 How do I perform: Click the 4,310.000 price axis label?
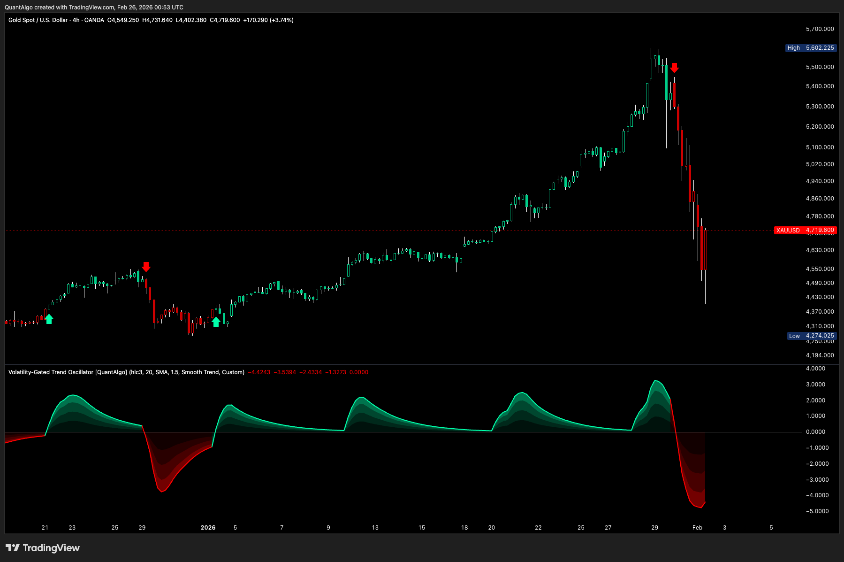pyautogui.click(x=820, y=326)
